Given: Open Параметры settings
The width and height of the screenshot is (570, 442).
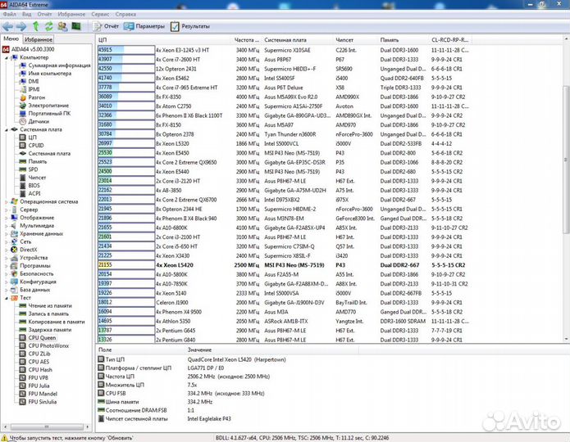Looking at the screenshot, I should [144, 26].
